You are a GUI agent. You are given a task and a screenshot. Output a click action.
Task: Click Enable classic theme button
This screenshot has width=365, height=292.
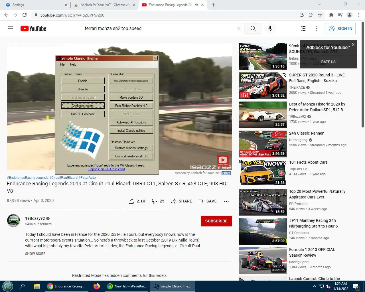coord(83,81)
